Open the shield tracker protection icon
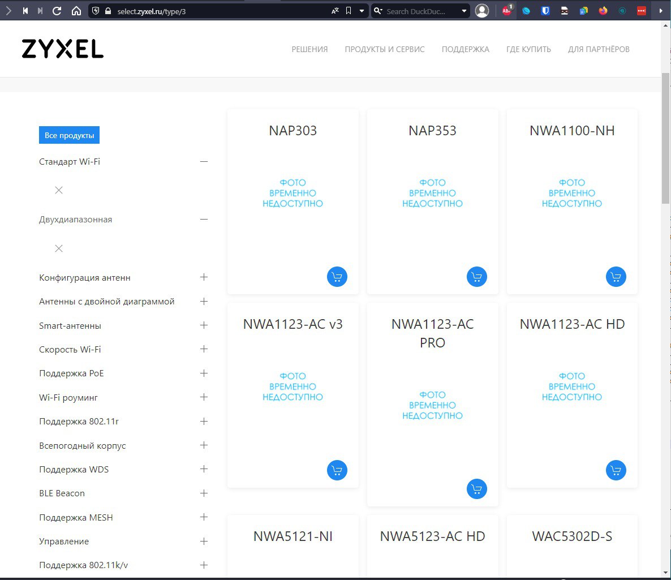 96,11
